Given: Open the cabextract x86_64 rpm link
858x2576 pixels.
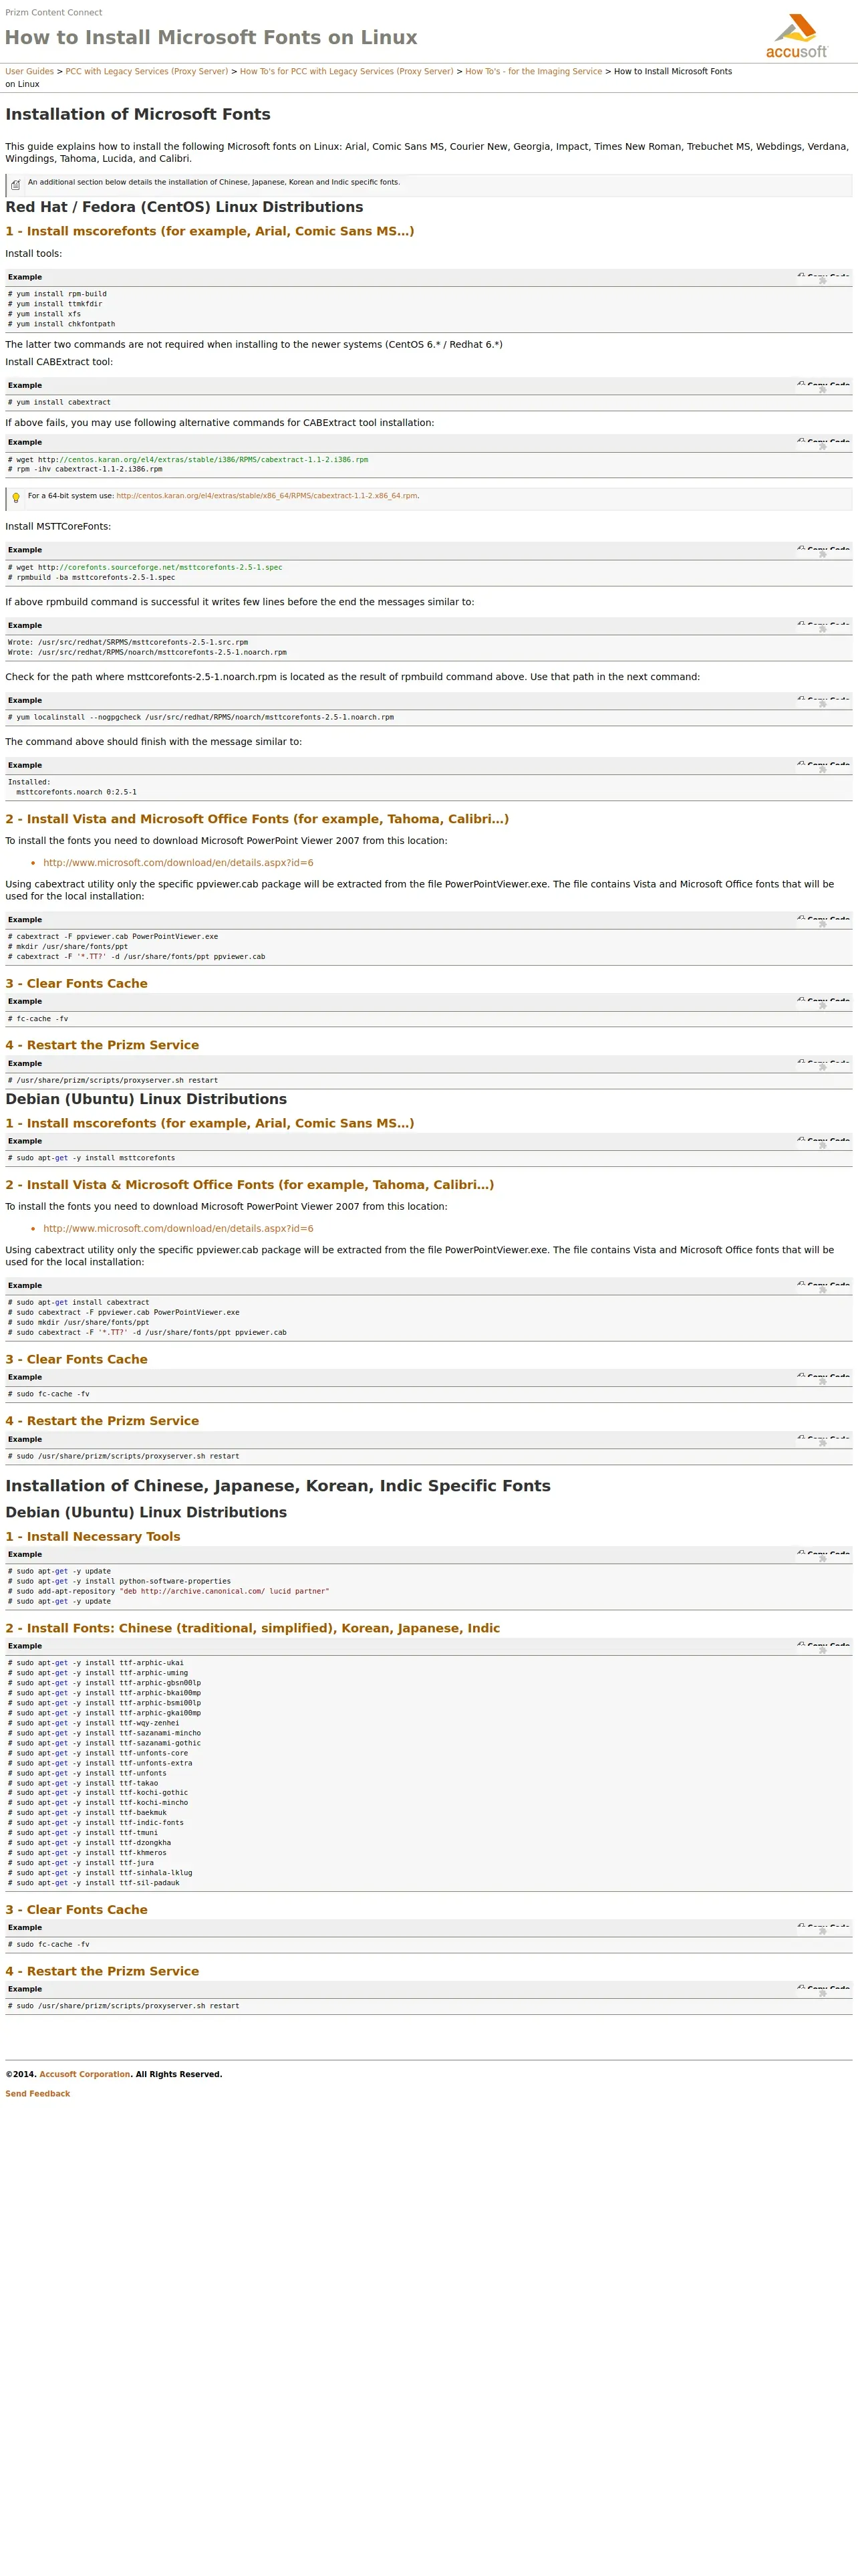Looking at the screenshot, I should tap(267, 495).
